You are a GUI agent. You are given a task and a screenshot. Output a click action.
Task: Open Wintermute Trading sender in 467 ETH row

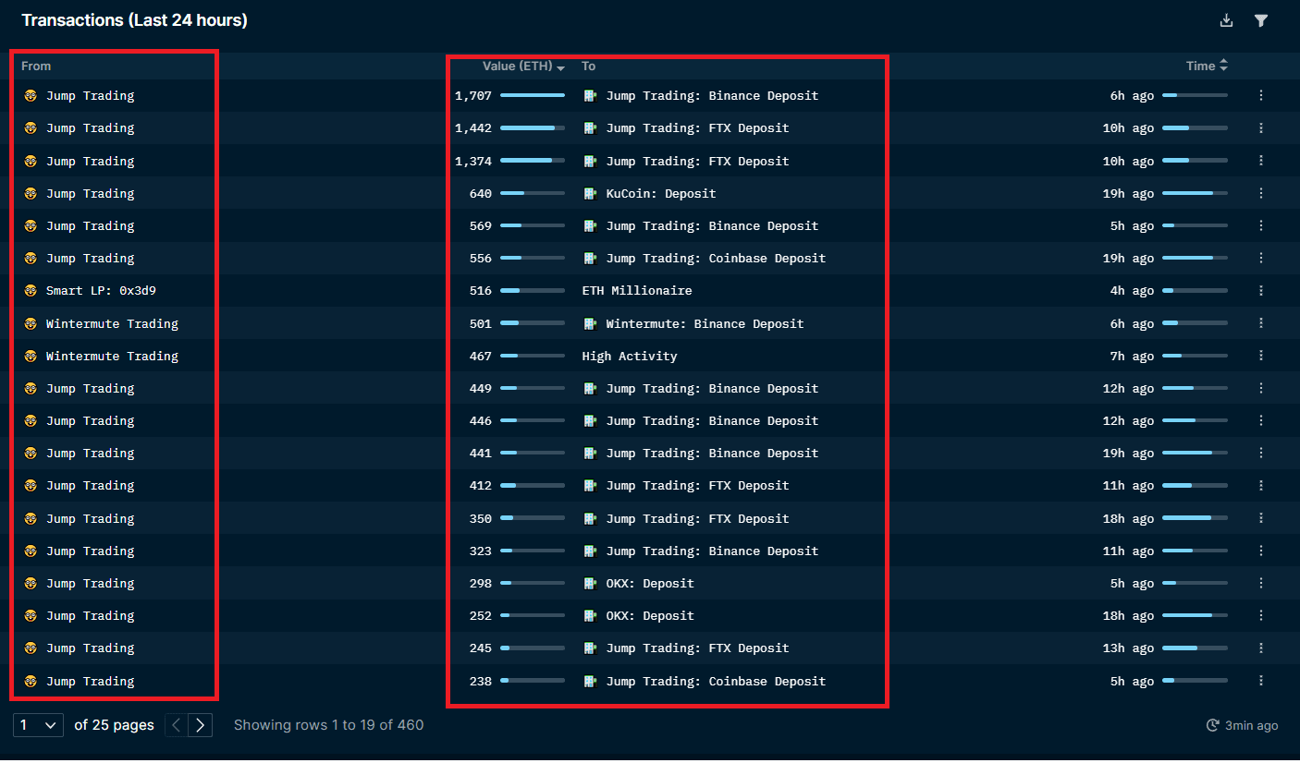pyautogui.click(x=112, y=356)
